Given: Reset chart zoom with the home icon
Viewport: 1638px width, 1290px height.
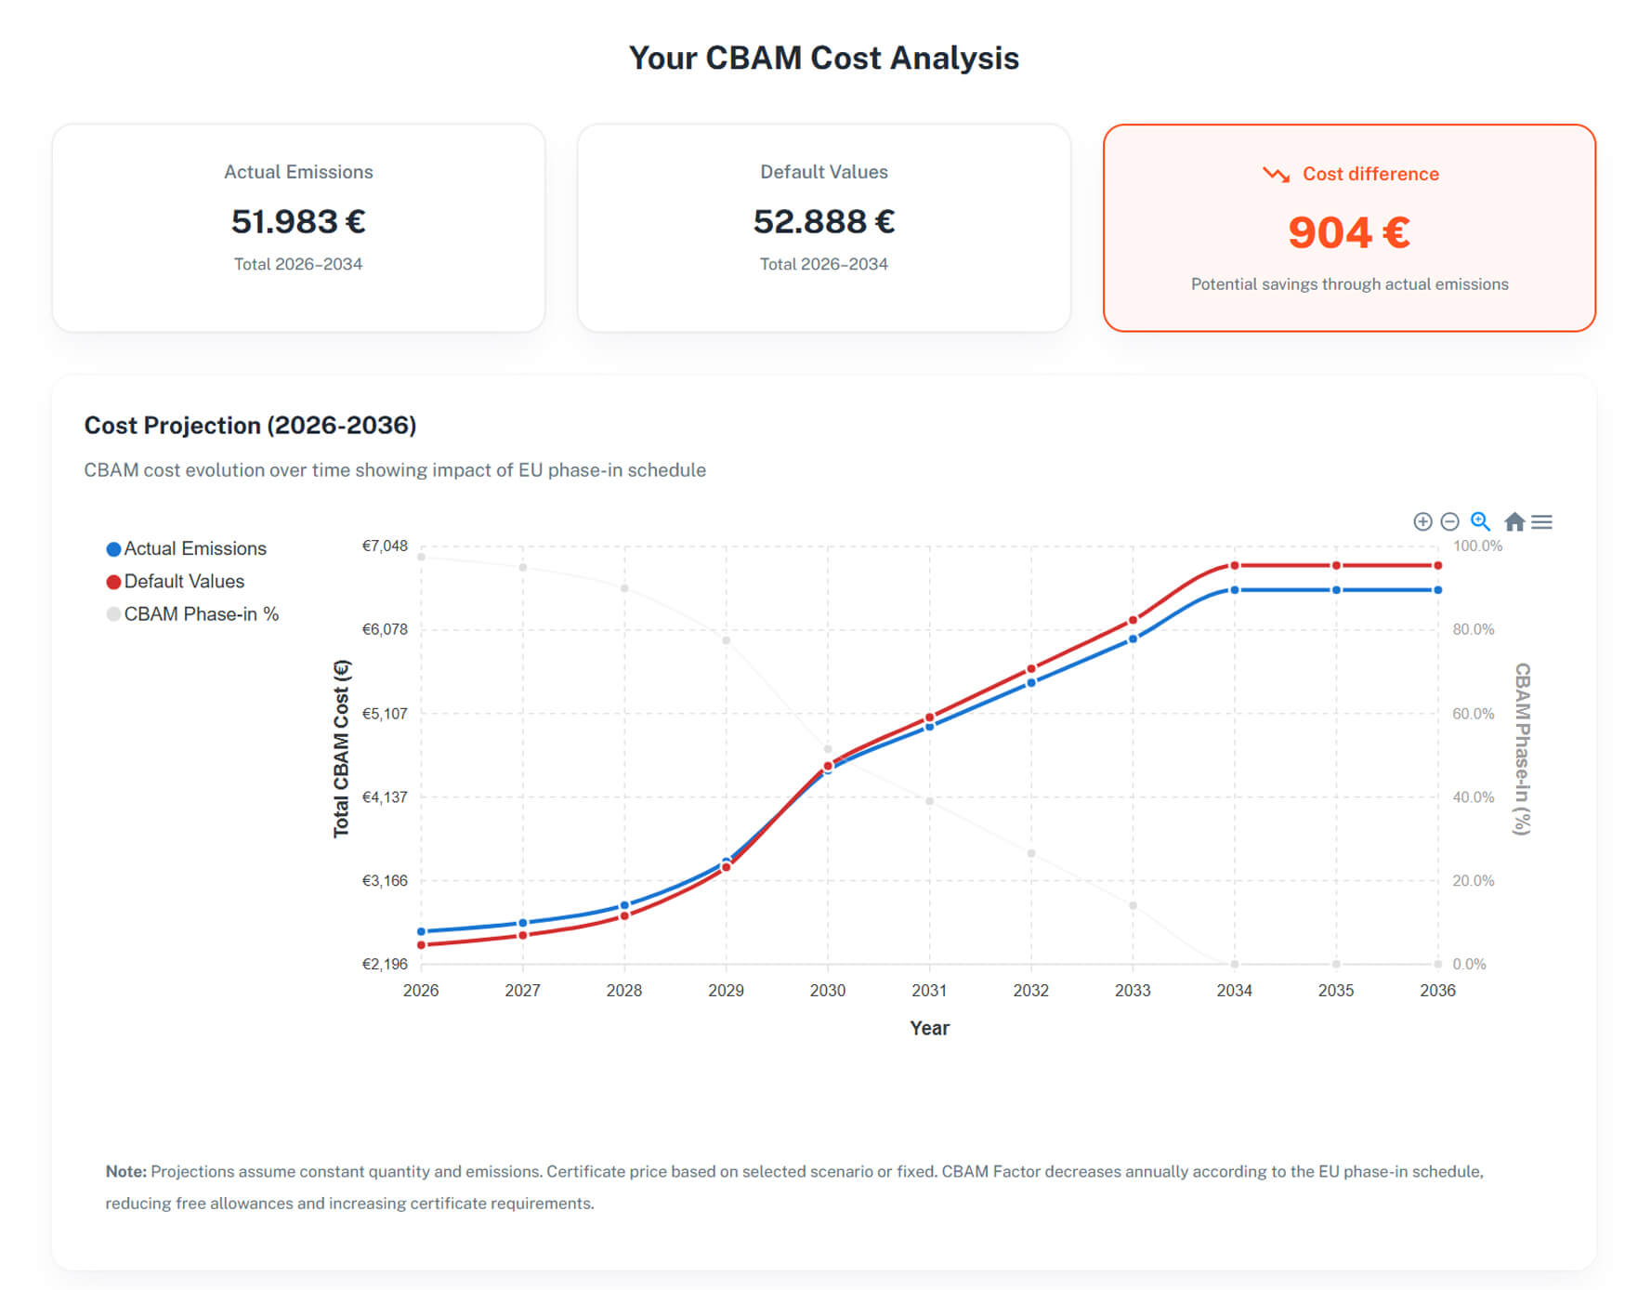Looking at the screenshot, I should coord(1514,521).
